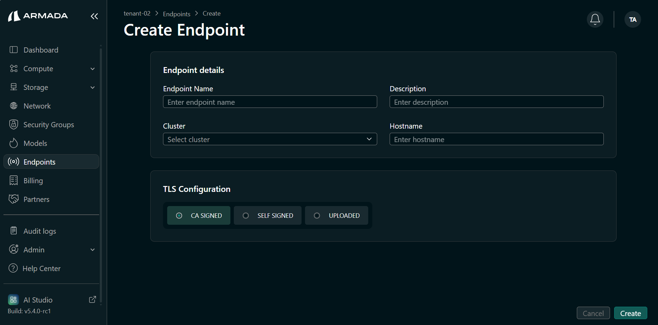Click the Billing receipt icon
658x325 pixels.
click(x=13, y=180)
